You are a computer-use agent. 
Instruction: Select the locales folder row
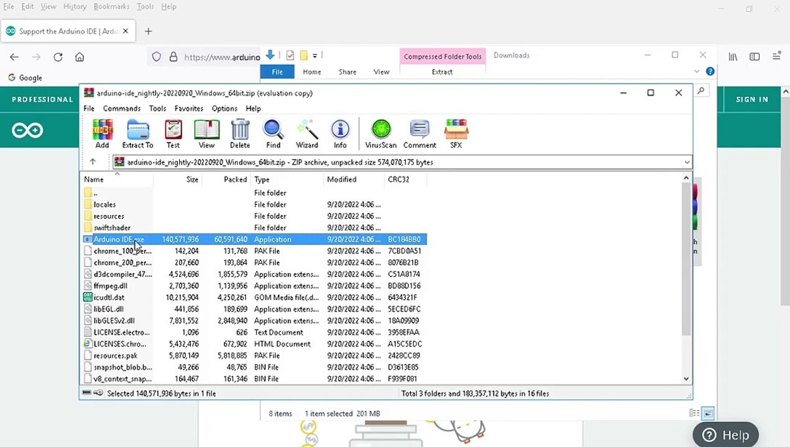(254, 204)
